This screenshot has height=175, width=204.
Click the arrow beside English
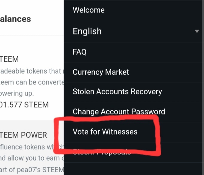coord(197,31)
